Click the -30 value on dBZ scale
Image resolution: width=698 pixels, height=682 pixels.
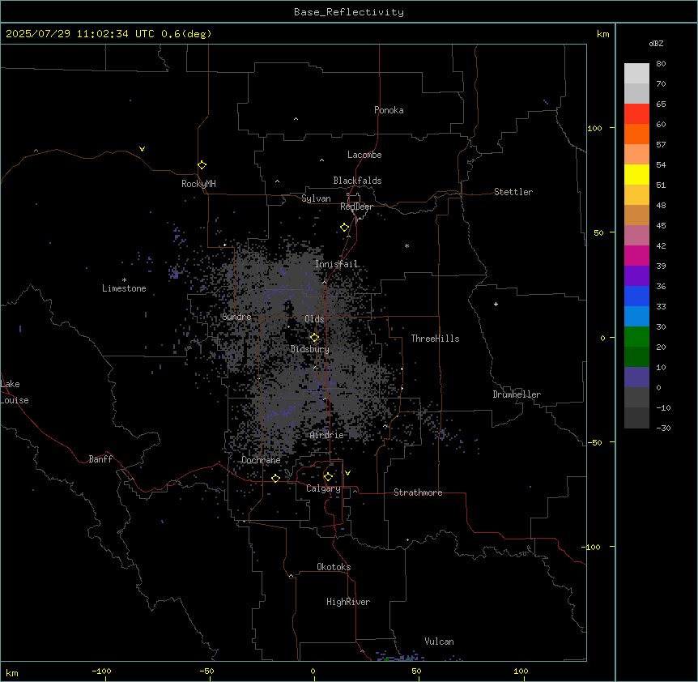click(x=663, y=428)
